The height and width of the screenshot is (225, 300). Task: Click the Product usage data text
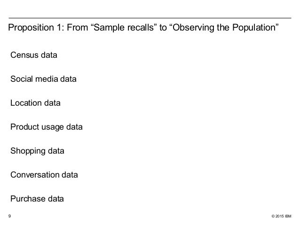47,127
